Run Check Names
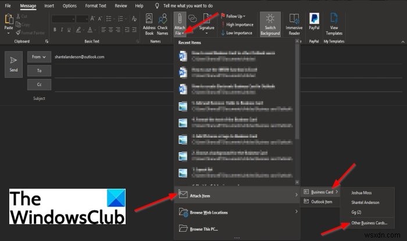407x241 pixels. pyautogui.click(x=162, y=24)
